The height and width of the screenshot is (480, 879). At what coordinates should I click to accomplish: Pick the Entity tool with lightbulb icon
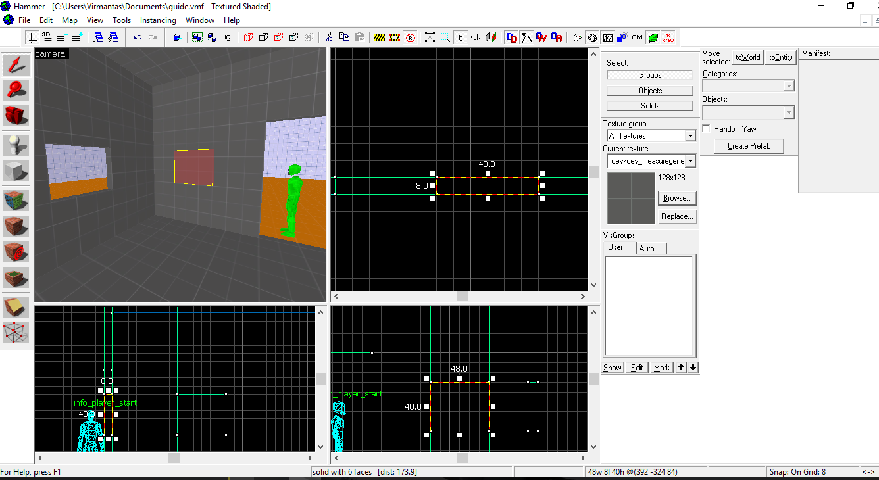click(x=16, y=144)
